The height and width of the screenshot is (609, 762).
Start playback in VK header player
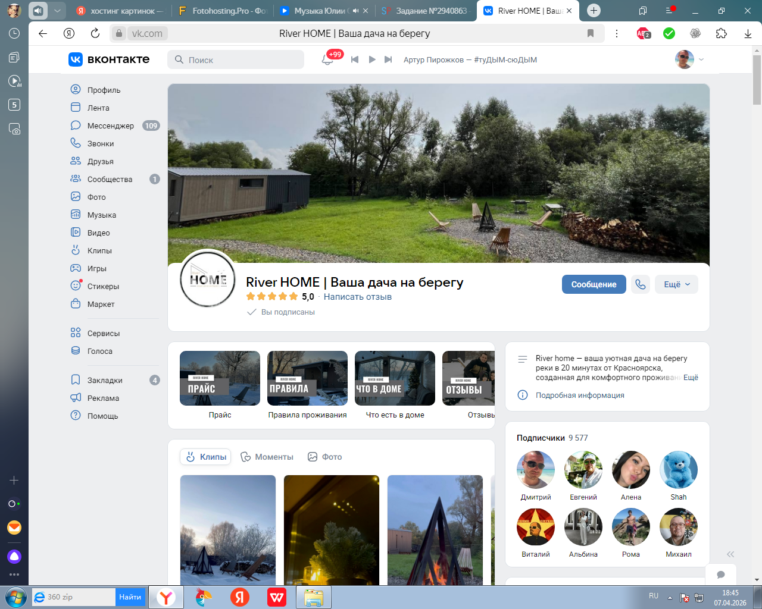[372, 59]
